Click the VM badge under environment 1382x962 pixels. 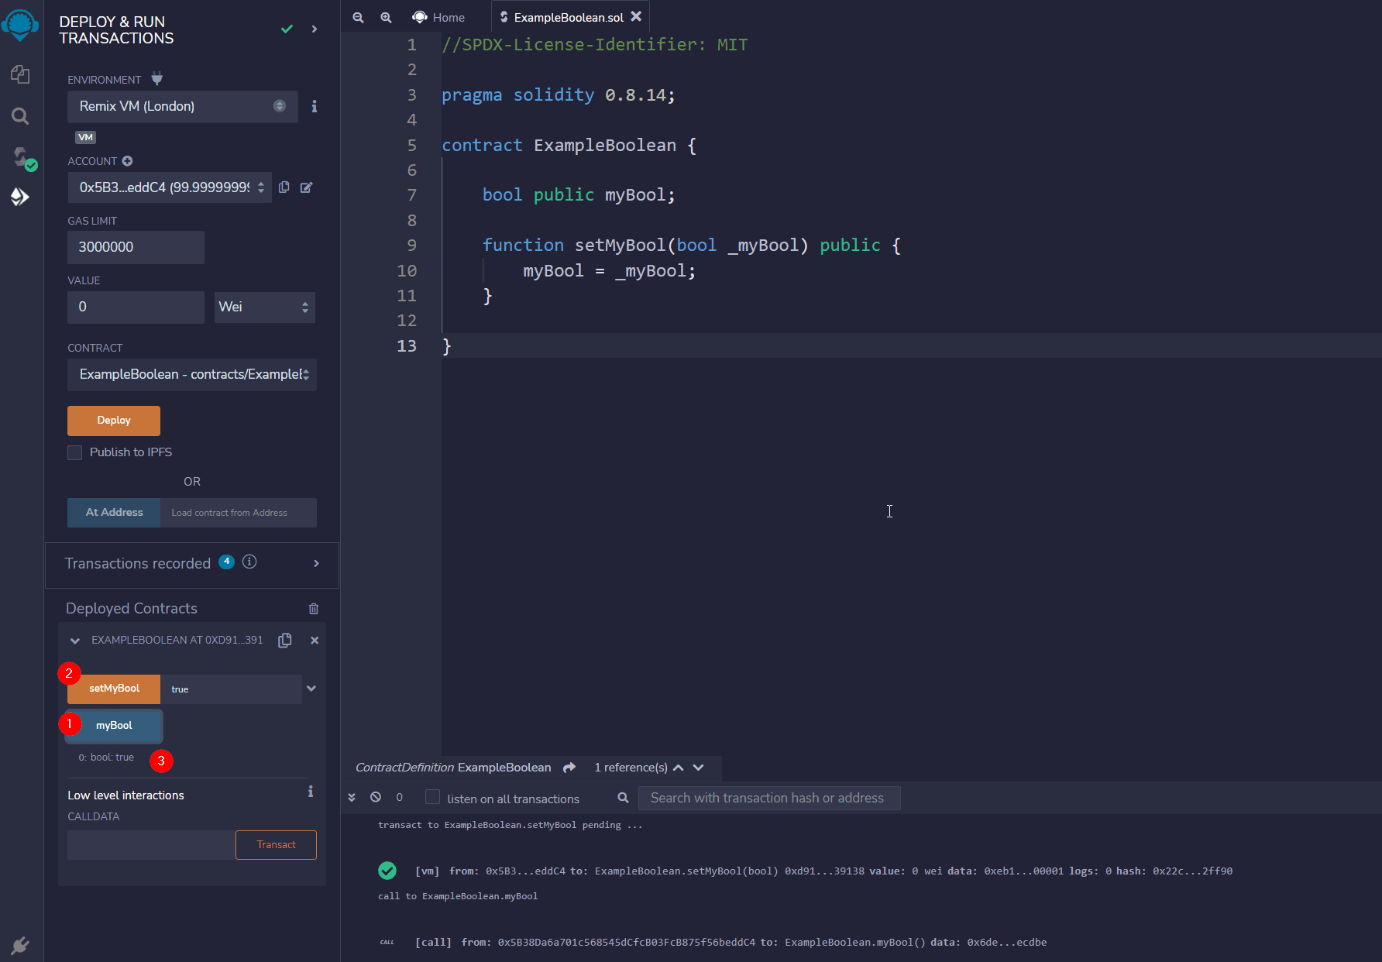tap(85, 137)
